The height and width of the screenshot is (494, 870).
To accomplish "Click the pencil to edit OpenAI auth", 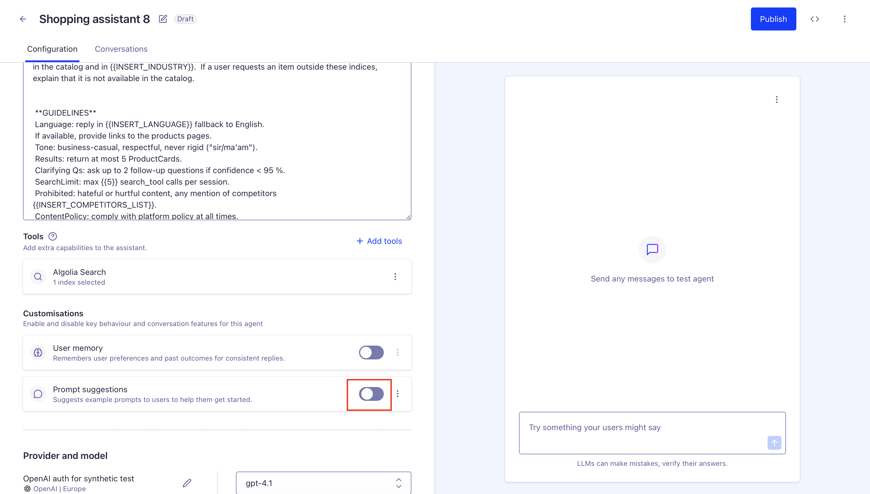I will pos(187,483).
